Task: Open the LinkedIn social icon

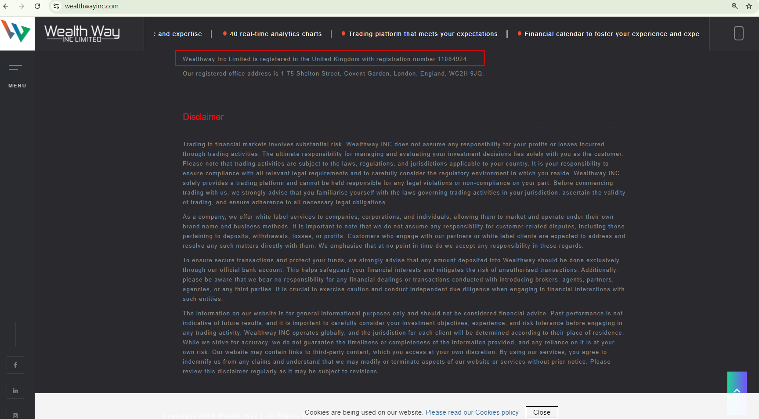Action: coord(15,390)
